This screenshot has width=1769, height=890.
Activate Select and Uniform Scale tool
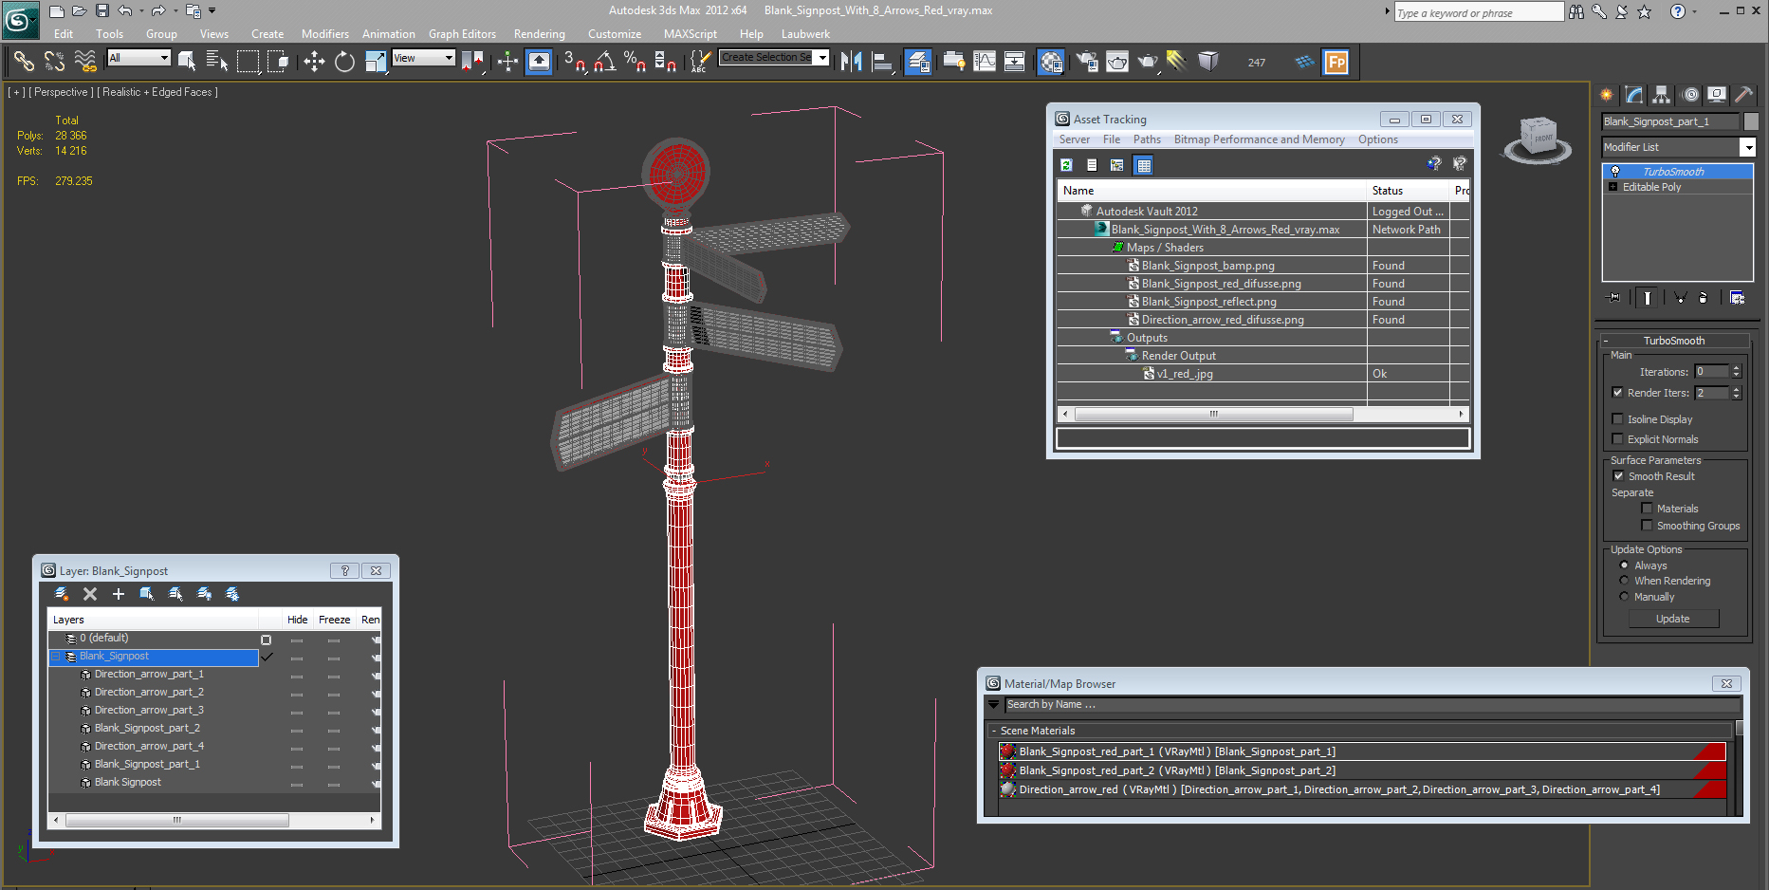[376, 62]
